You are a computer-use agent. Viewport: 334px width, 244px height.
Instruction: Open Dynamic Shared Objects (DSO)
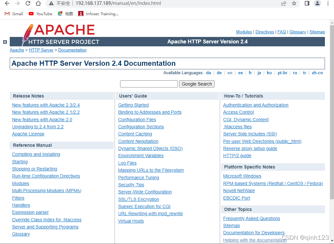(150, 148)
